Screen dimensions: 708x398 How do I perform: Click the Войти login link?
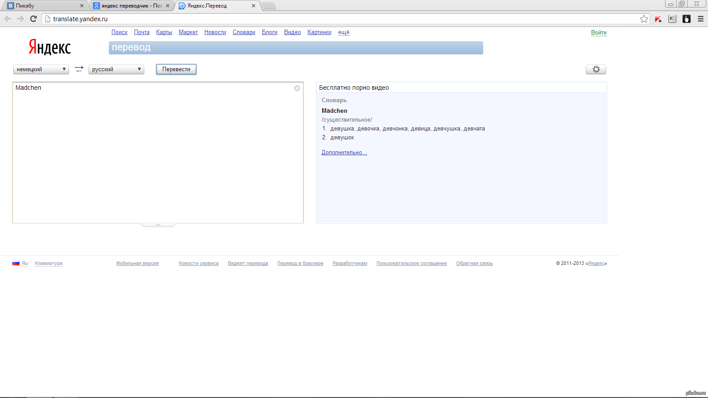599,33
